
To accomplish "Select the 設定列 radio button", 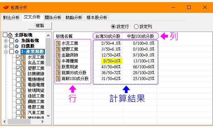I will pos(136,27).
